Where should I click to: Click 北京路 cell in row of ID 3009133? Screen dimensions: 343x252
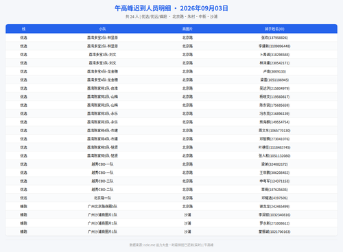point(187,71)
